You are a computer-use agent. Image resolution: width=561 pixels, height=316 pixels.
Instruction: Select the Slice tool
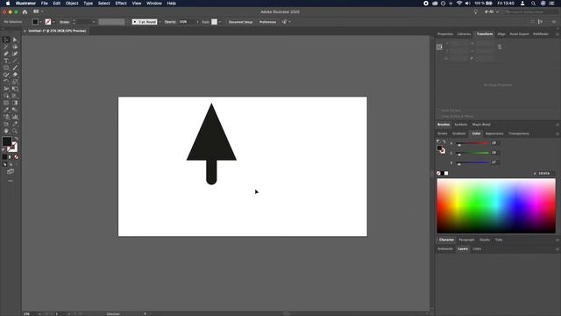tap(15, 124)
